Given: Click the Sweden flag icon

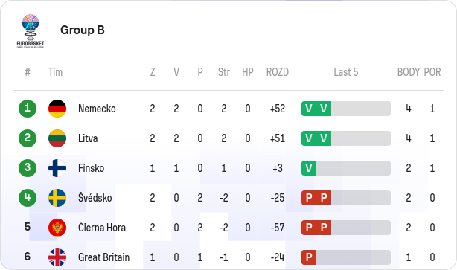Looking at the screenshot, I should [x=57, y=198].
